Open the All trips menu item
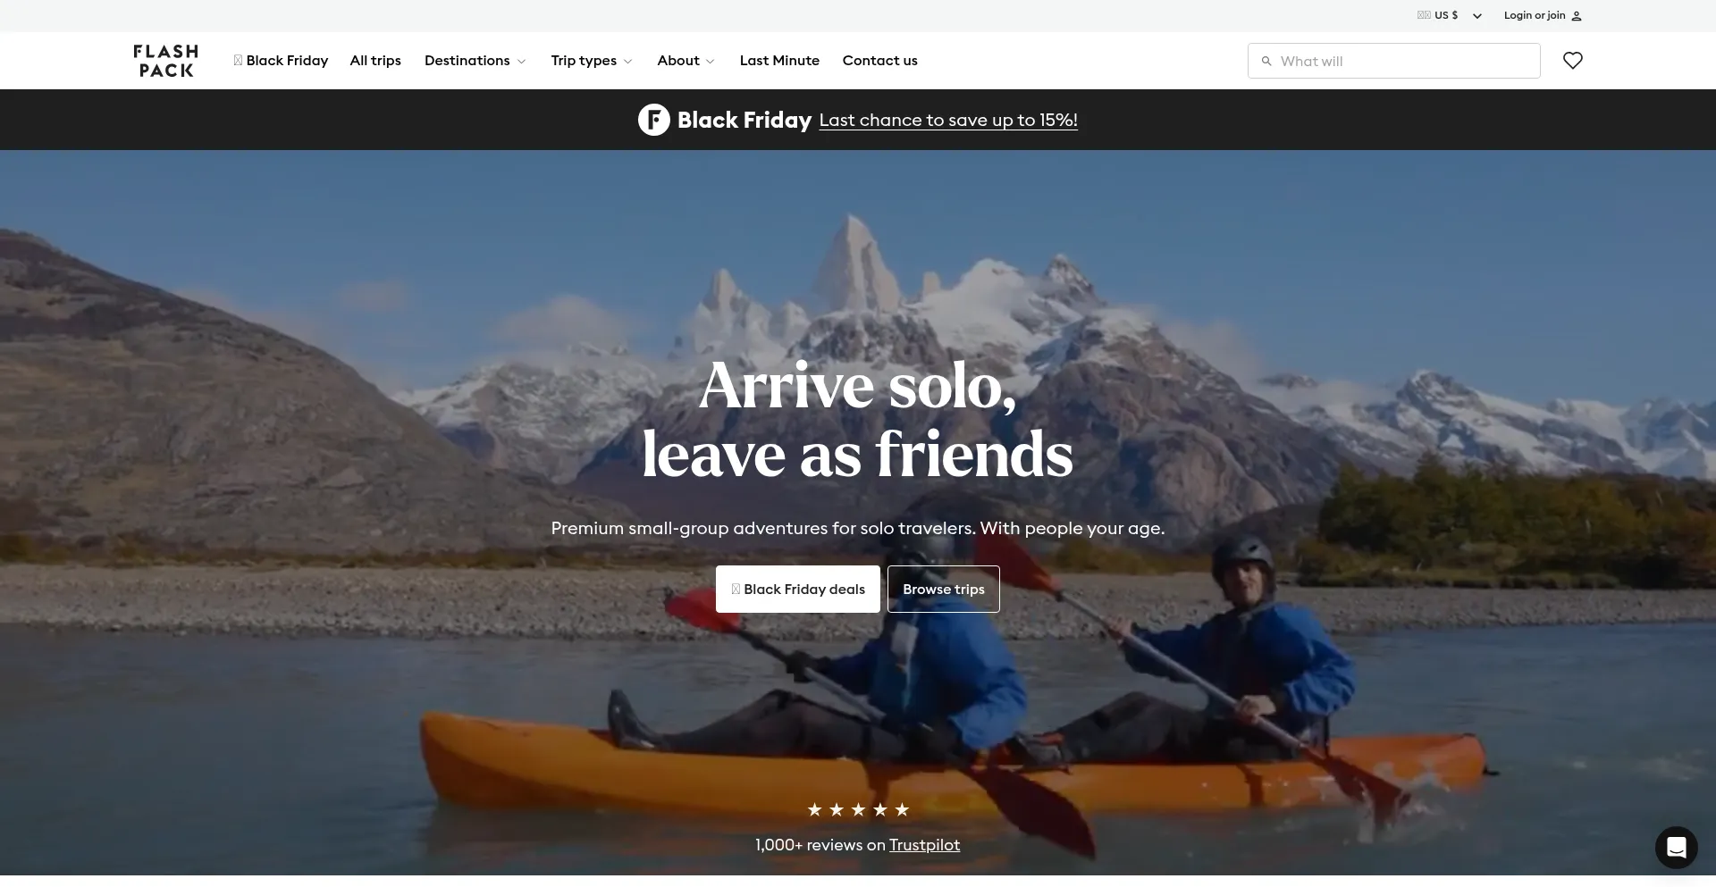This screenshot has width=1716, height=887. point(375,61)
